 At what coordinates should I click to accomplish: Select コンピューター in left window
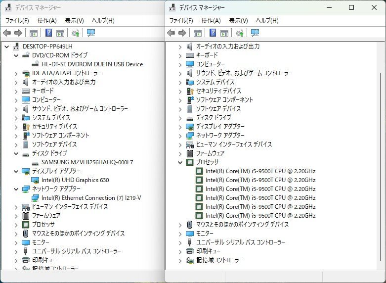click(x=46, y=99)
